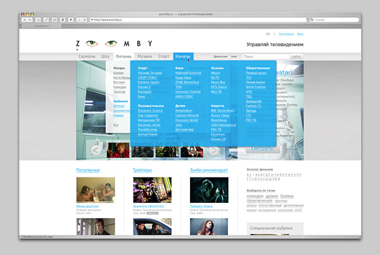Click the Google search field in Safari

pyautogui.click(x=334, y=20)
